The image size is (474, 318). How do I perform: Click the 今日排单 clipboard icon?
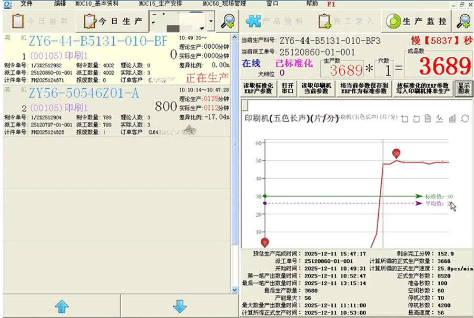[x=18, y=22]
